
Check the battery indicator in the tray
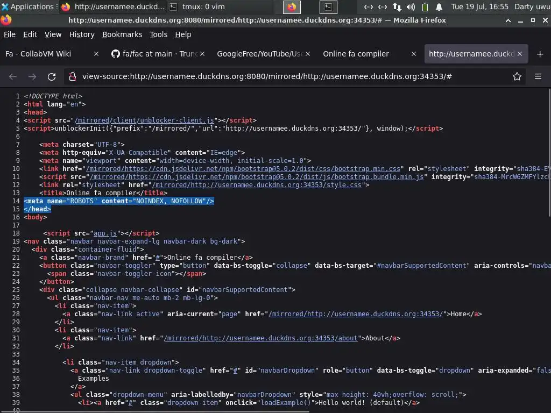click(425, 6)
